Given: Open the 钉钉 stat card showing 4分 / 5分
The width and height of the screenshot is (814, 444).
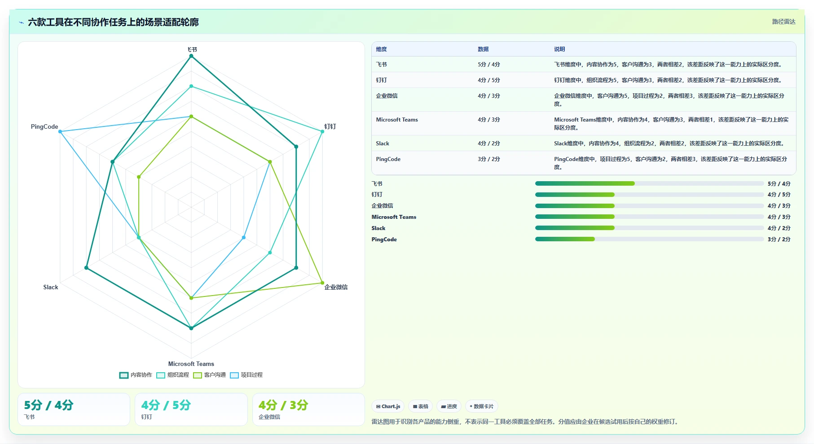Looking at the screenshot, I should coord(191,409).
